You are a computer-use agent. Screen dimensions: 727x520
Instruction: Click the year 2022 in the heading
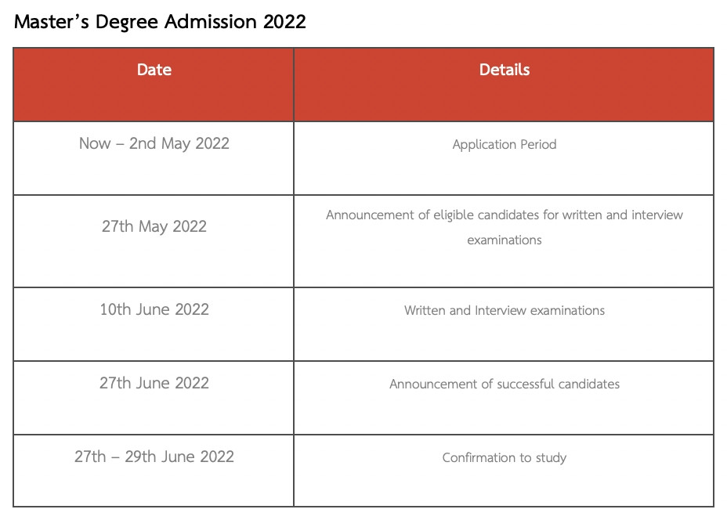tap(284, 22)
